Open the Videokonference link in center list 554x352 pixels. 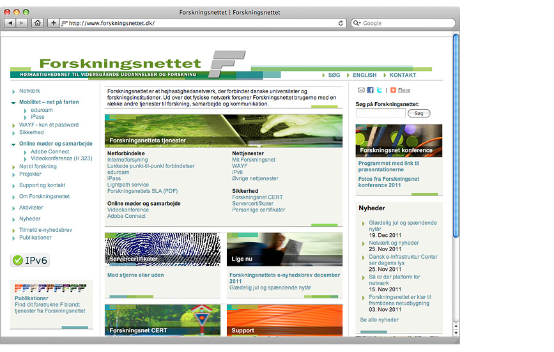click(128, 210)
